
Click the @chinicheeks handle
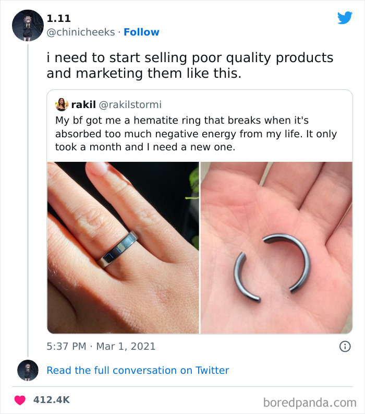pyautogui.click(x=80, y=32)
